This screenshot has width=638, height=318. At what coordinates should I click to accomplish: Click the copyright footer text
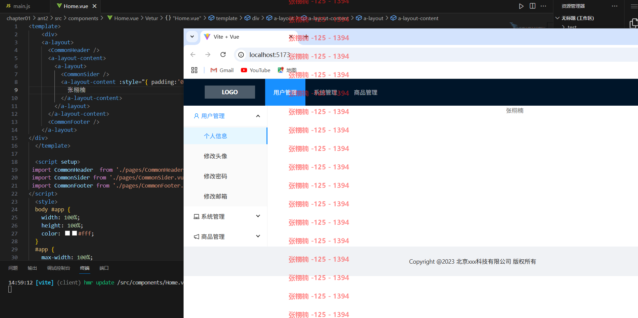[472, 261]
